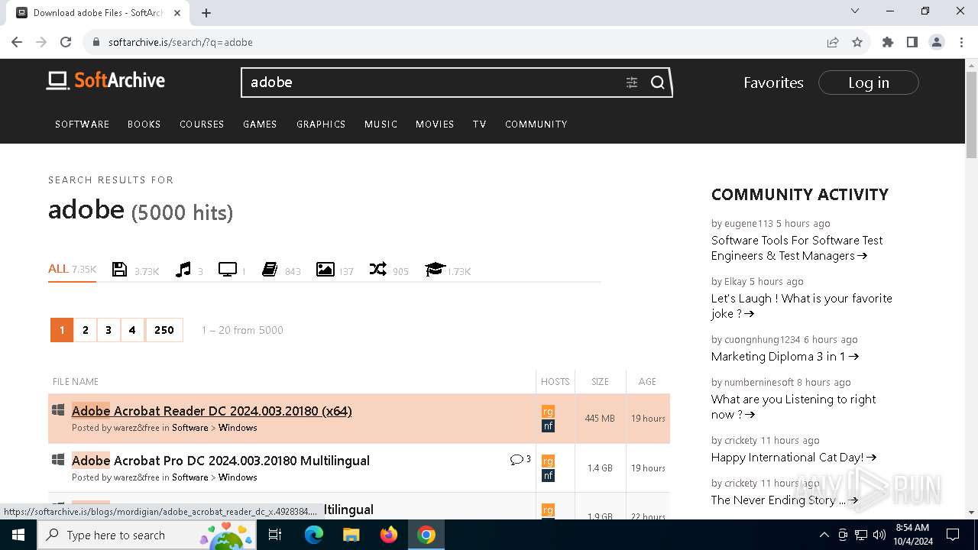Open SOFTWARE menu
Image resolution: width=978 pixels, height=550 pixels.
click(83, 124)
